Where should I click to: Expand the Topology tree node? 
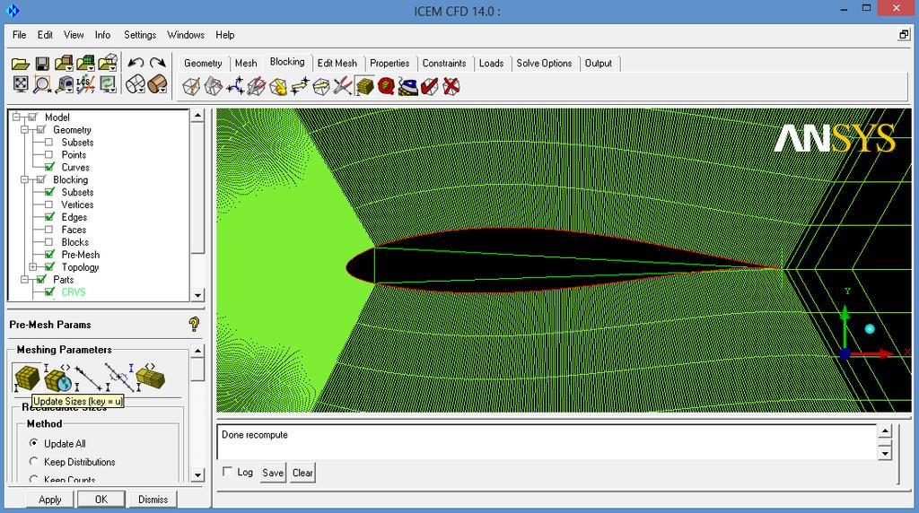pos(33,267)
